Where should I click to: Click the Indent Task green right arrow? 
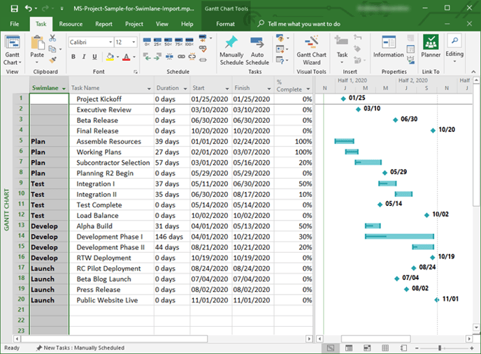[x=157, y=57]
